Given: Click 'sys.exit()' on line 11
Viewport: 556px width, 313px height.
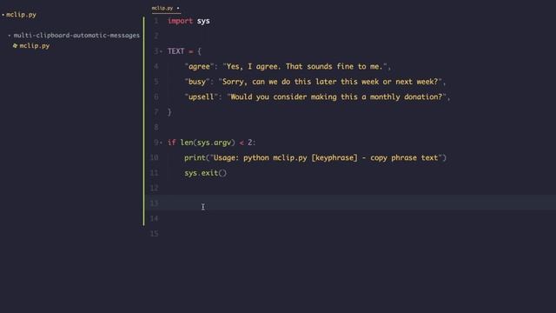Looking at the screenshot, I should [205, 173].
